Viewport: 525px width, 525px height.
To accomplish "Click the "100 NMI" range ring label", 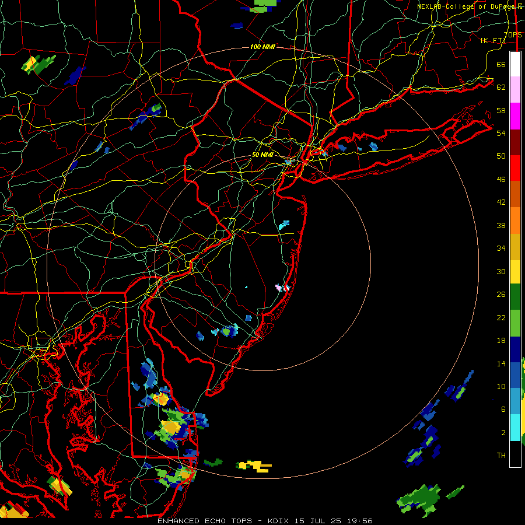I will [x=262, y=47].
